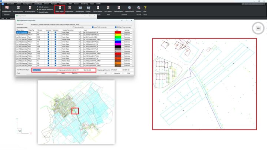Switch to the Bauleitplanung ribbon tab

[28, 4]
